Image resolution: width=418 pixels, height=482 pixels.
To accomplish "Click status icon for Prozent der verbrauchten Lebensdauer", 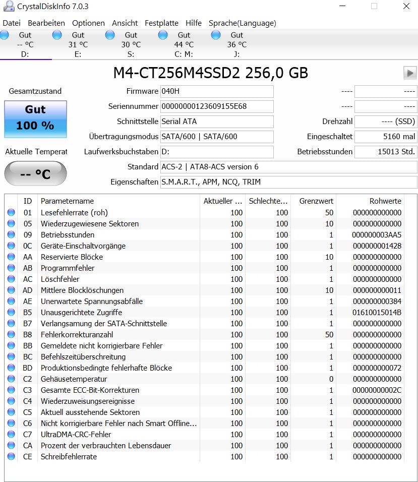I will pyautogui.click(x=11, y=445).
